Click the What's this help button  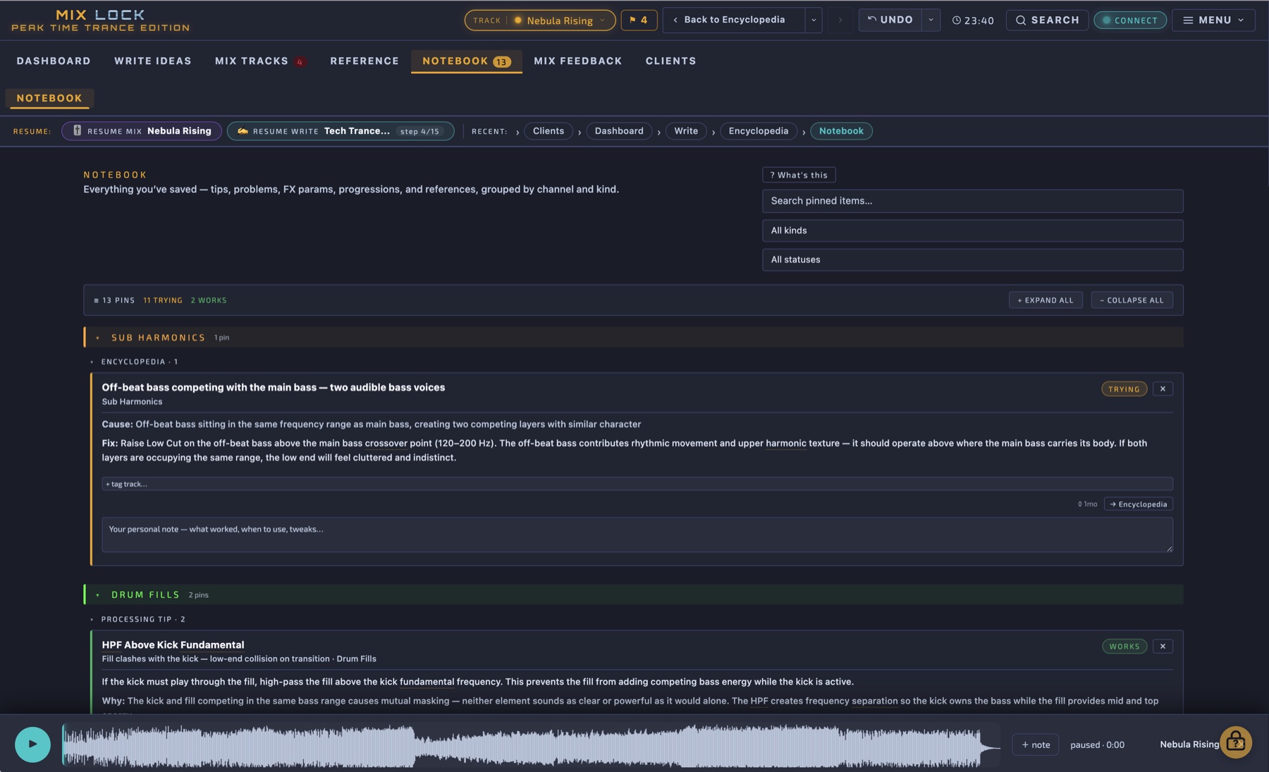[x=799, y=175]
